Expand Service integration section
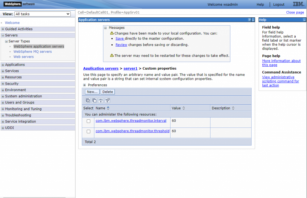The image size is (307, 198). [3, 121]
